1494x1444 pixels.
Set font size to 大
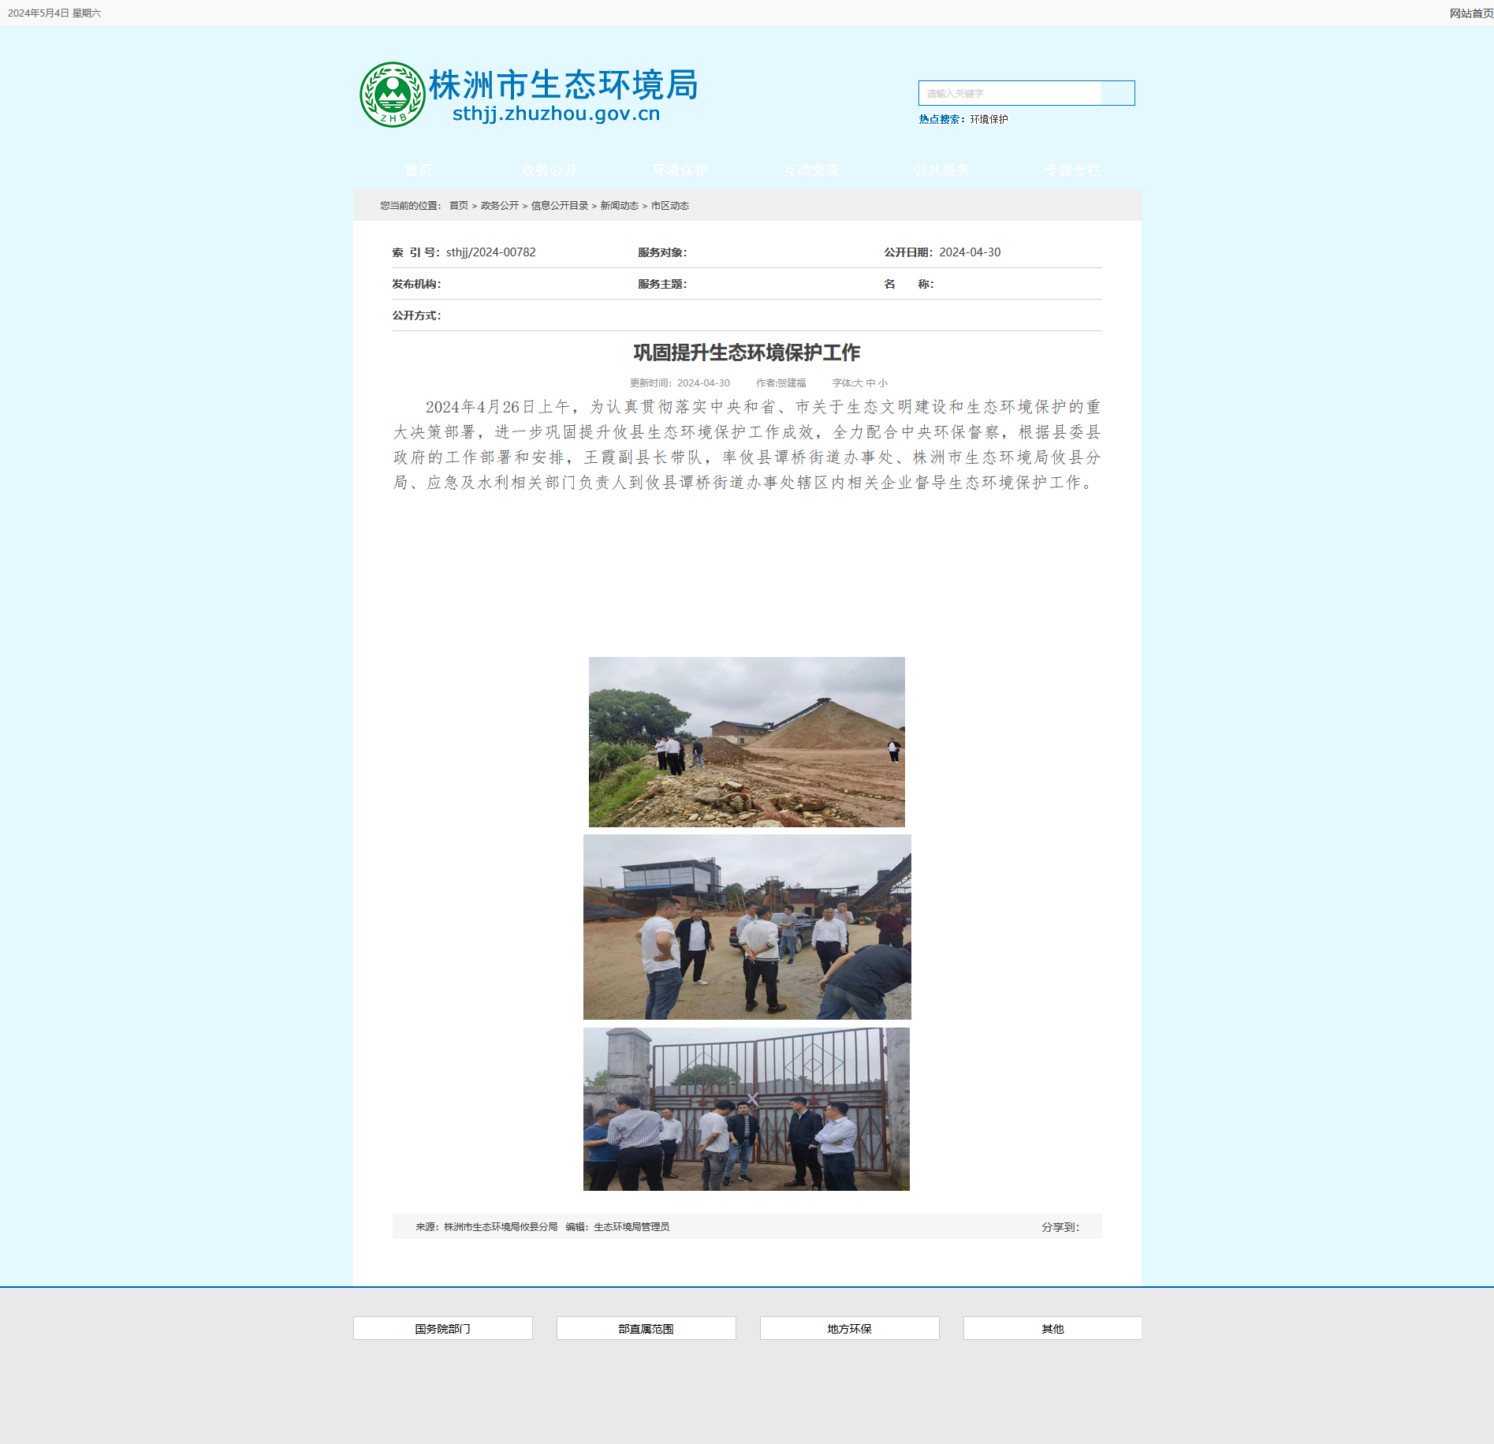coord(859,383)
